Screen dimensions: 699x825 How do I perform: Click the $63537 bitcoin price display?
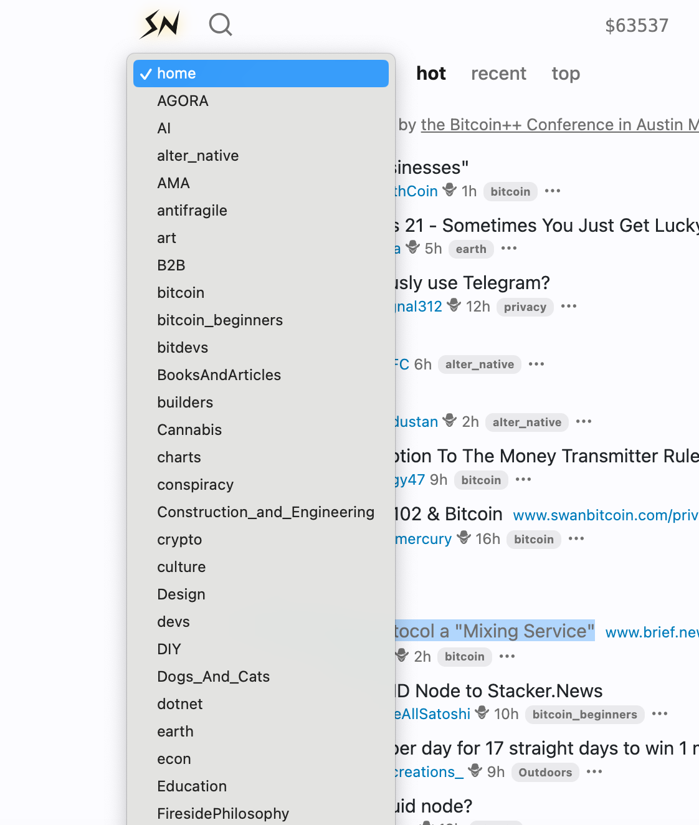[x=636, y=26]
